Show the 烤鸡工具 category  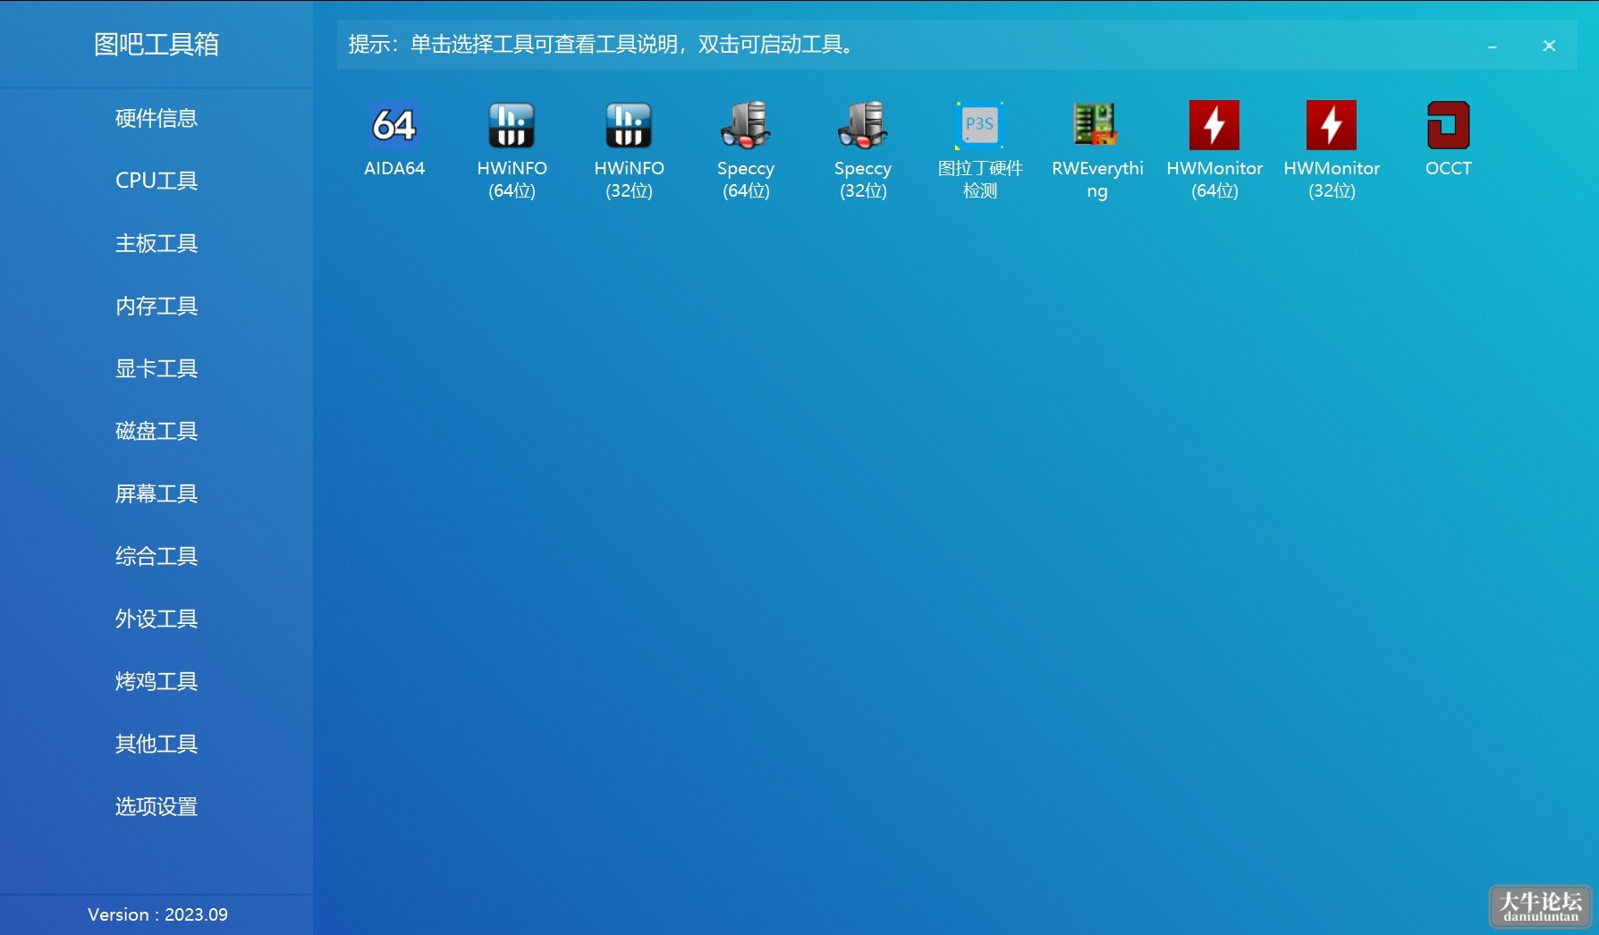click(157, 681)
